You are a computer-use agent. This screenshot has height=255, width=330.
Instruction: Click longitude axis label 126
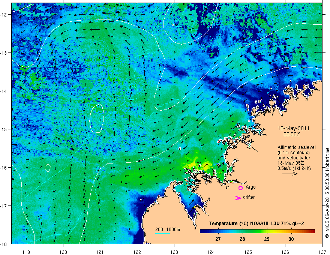pyautogui.click(x=285, y=252)
